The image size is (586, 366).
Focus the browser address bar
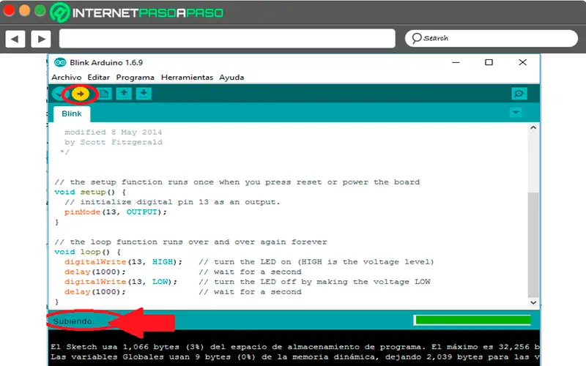(227, 39)
